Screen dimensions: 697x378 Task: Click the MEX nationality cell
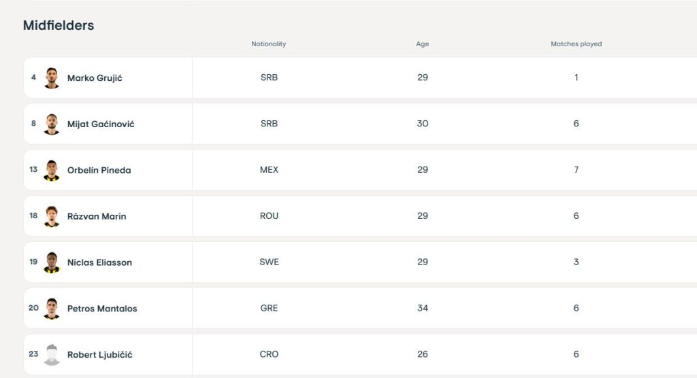(269, 170)
